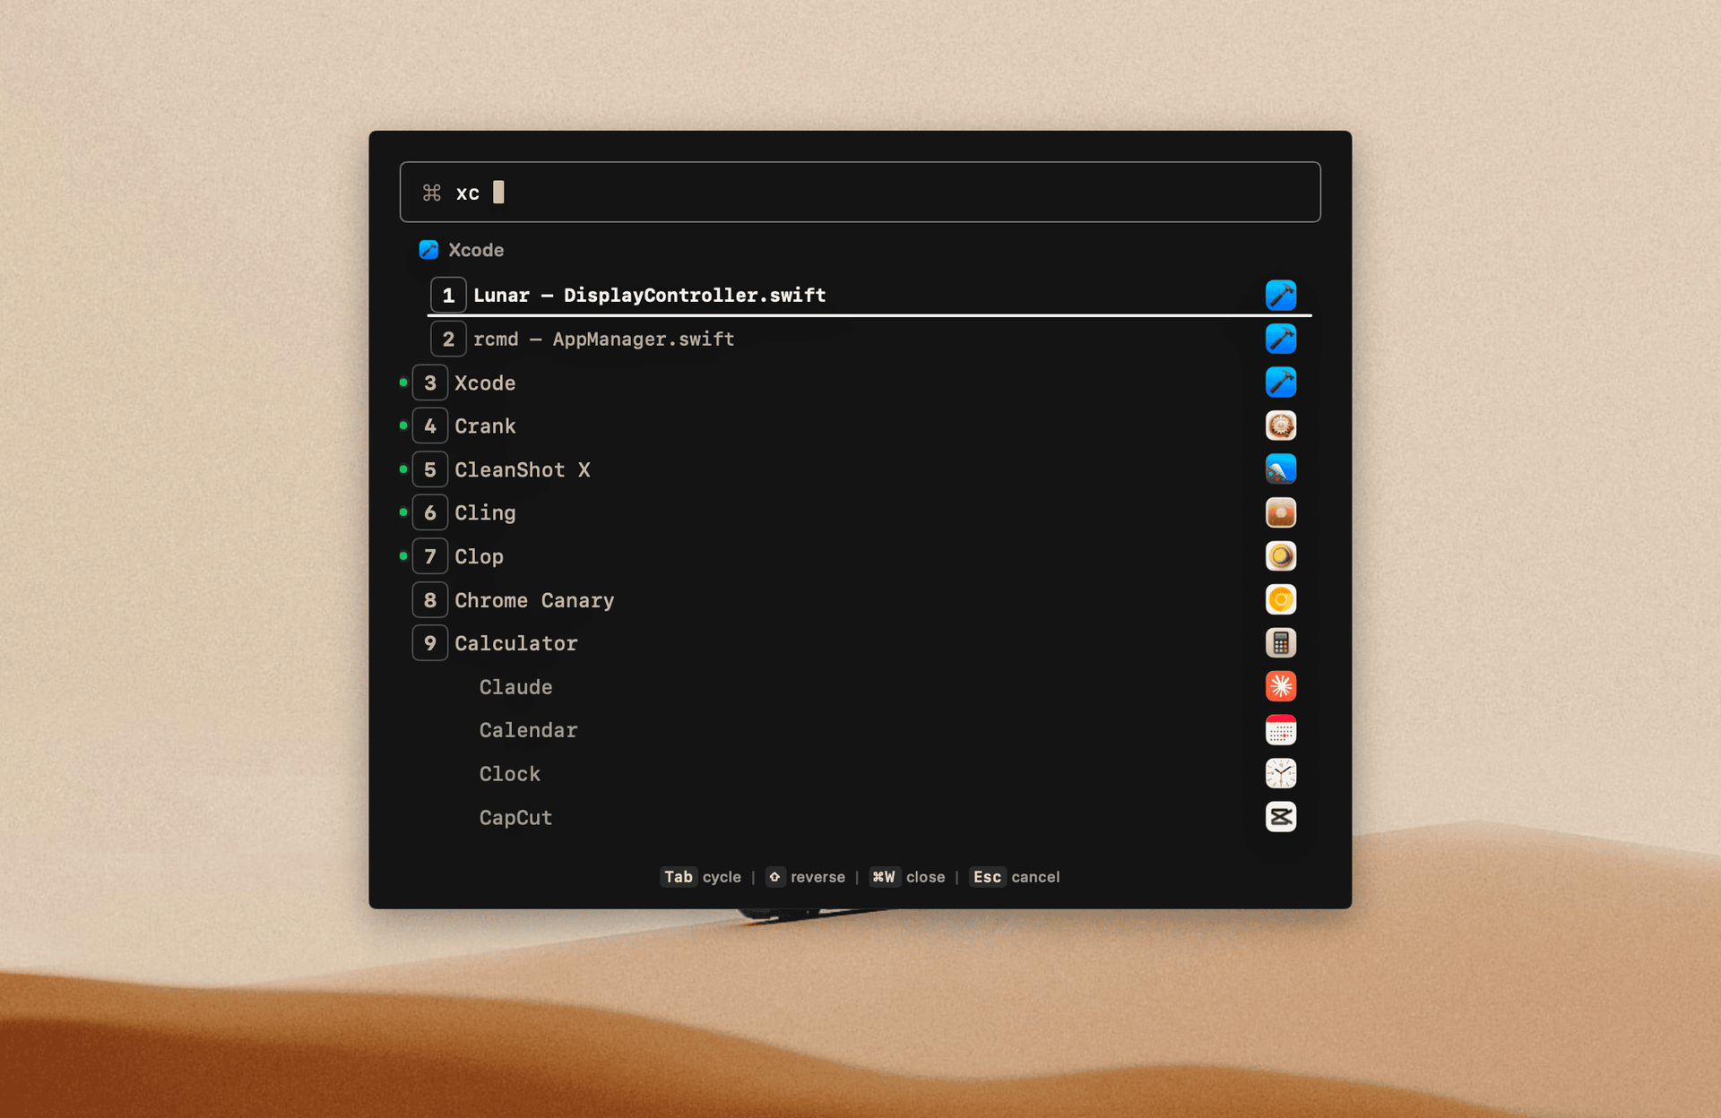
Task: Click the number 5 shortcut badge
Action: [430, 469]
